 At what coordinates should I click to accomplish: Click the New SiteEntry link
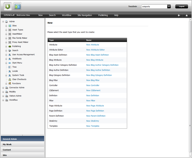pos(93,121)
